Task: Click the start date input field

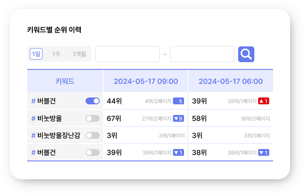Action: click(128, 54)
